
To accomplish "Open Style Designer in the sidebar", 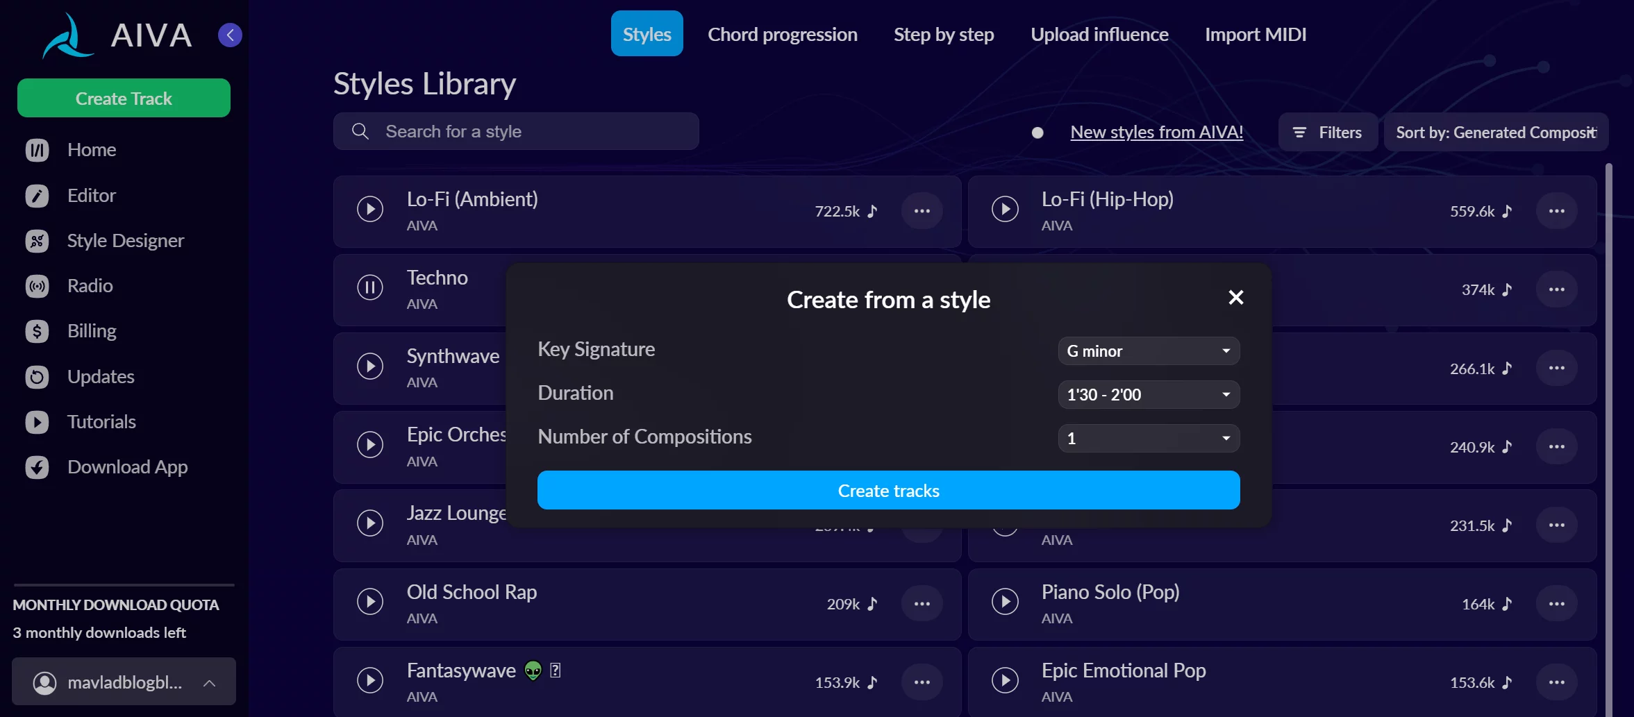I will point(105,241).
